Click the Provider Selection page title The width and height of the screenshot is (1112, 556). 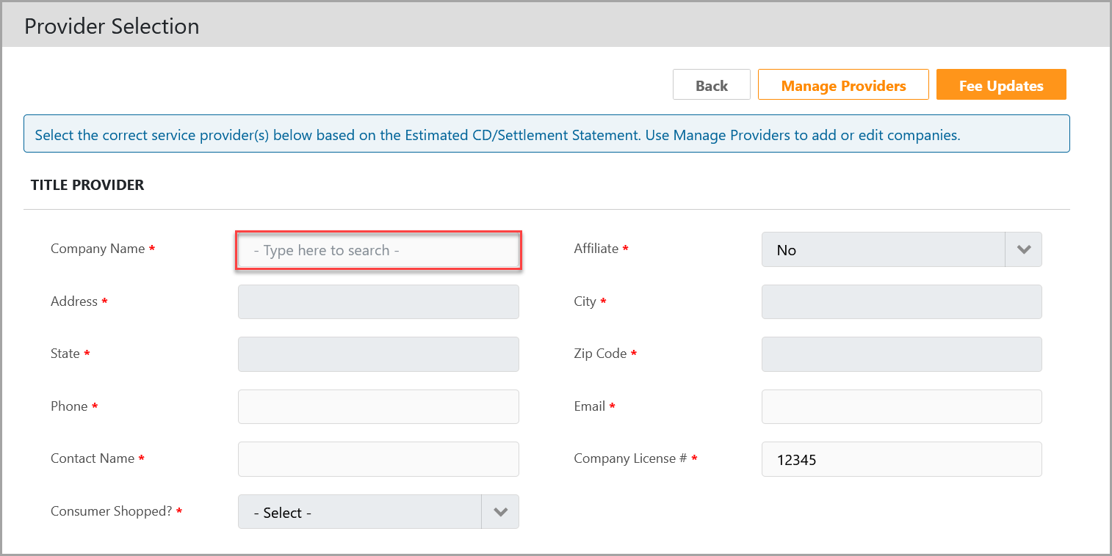pos(112,26)
